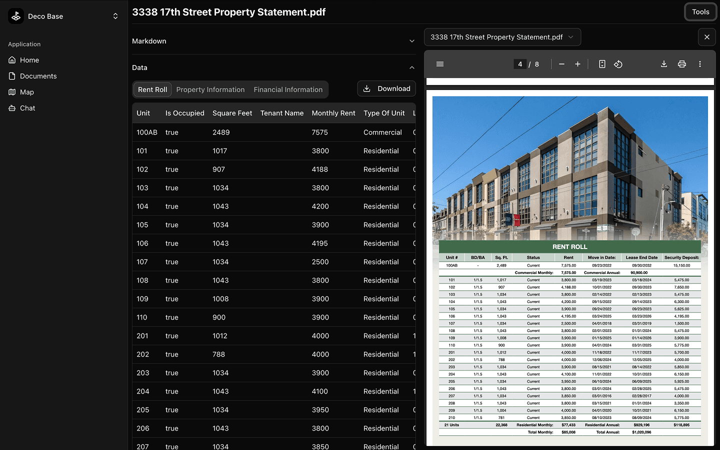
Task: Open PDF viewer more actions menu
Action: tap(700, 64)
